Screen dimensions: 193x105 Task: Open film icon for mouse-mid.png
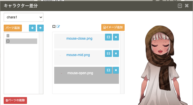point(108,53)
